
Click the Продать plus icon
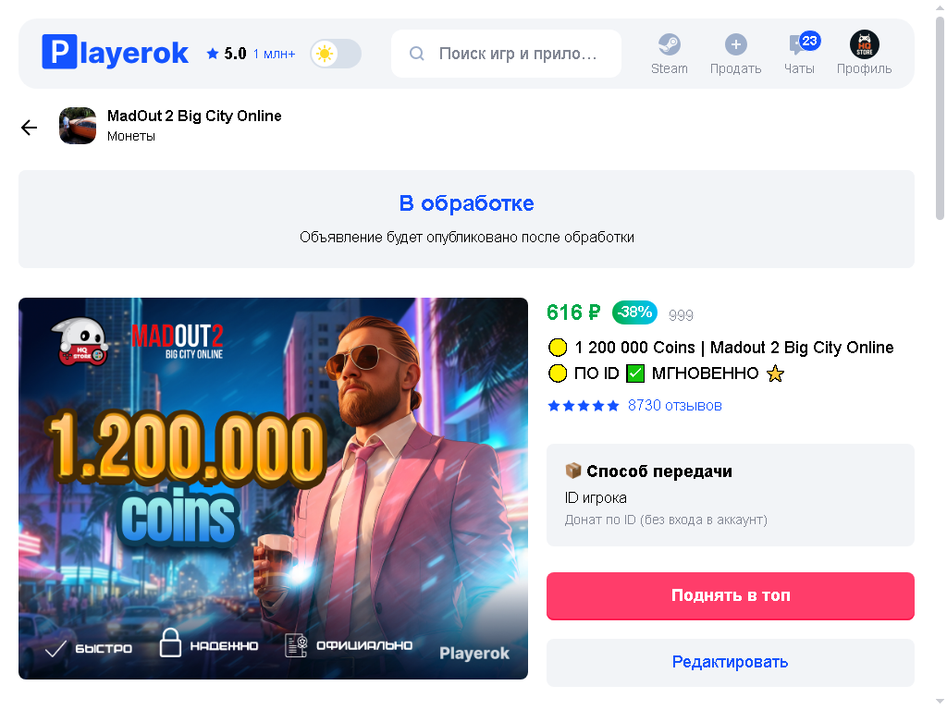point(735,44)
